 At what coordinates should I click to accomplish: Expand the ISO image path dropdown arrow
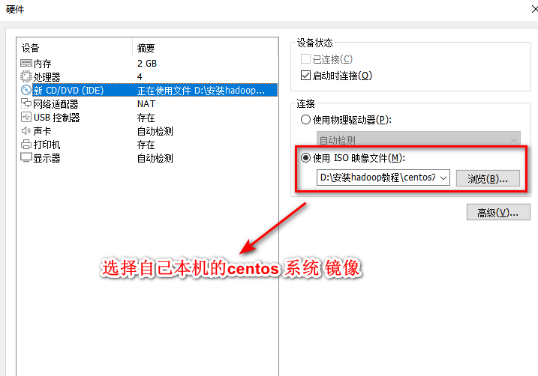point(443,178)
